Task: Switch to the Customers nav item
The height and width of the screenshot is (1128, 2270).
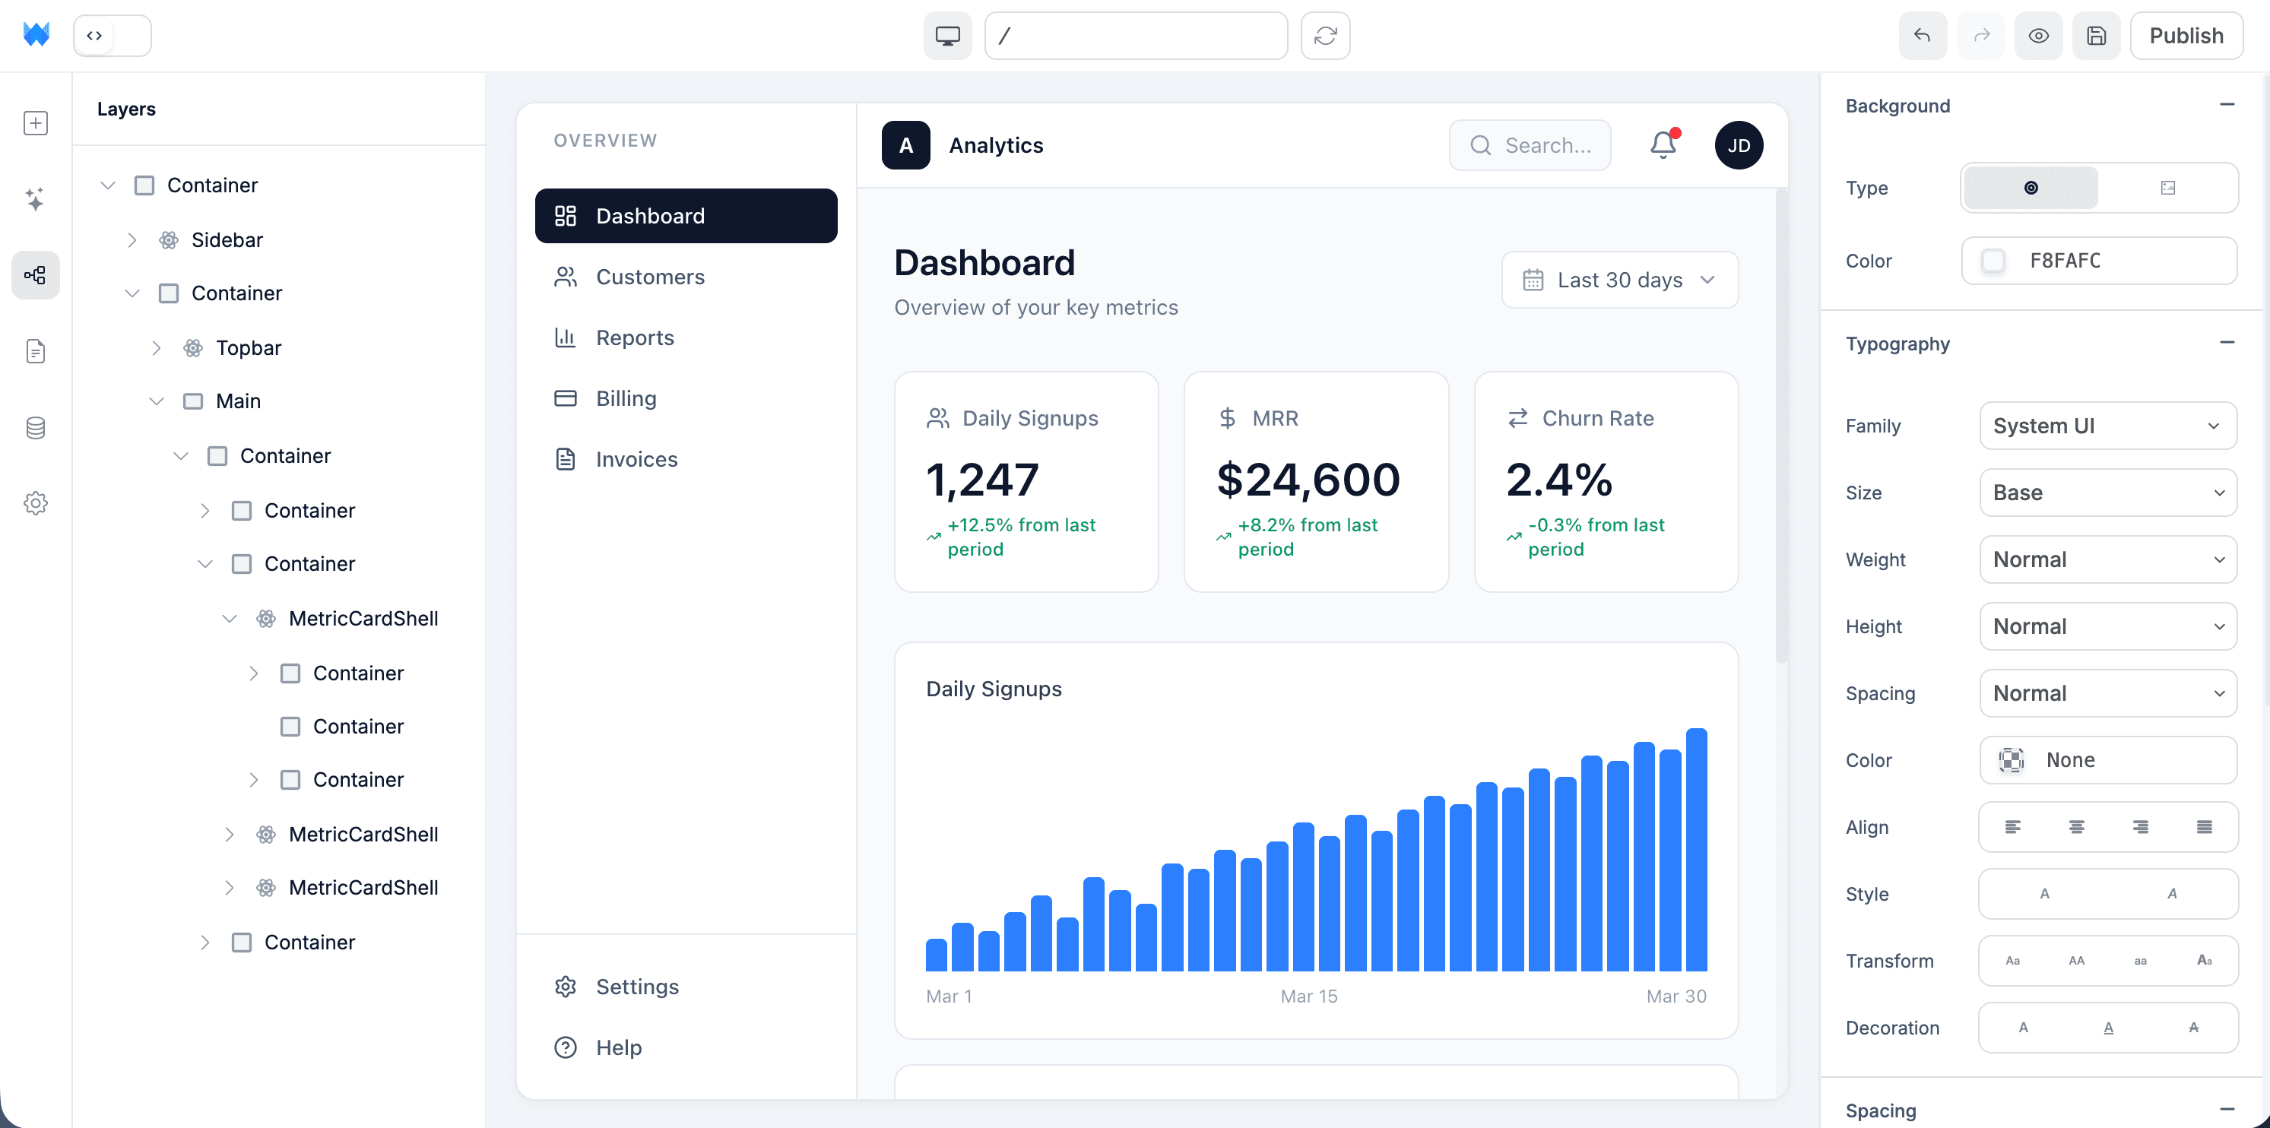Action: tap(649, 277)
